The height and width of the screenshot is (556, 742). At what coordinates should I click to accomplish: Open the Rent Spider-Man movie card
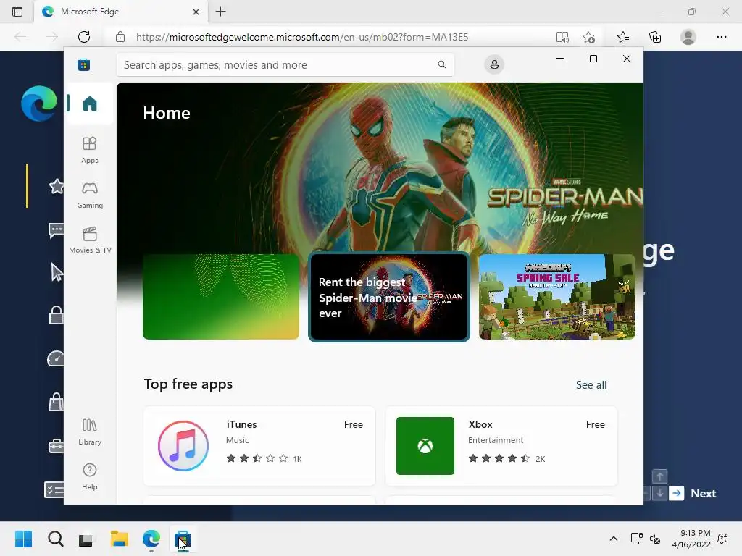389,296
